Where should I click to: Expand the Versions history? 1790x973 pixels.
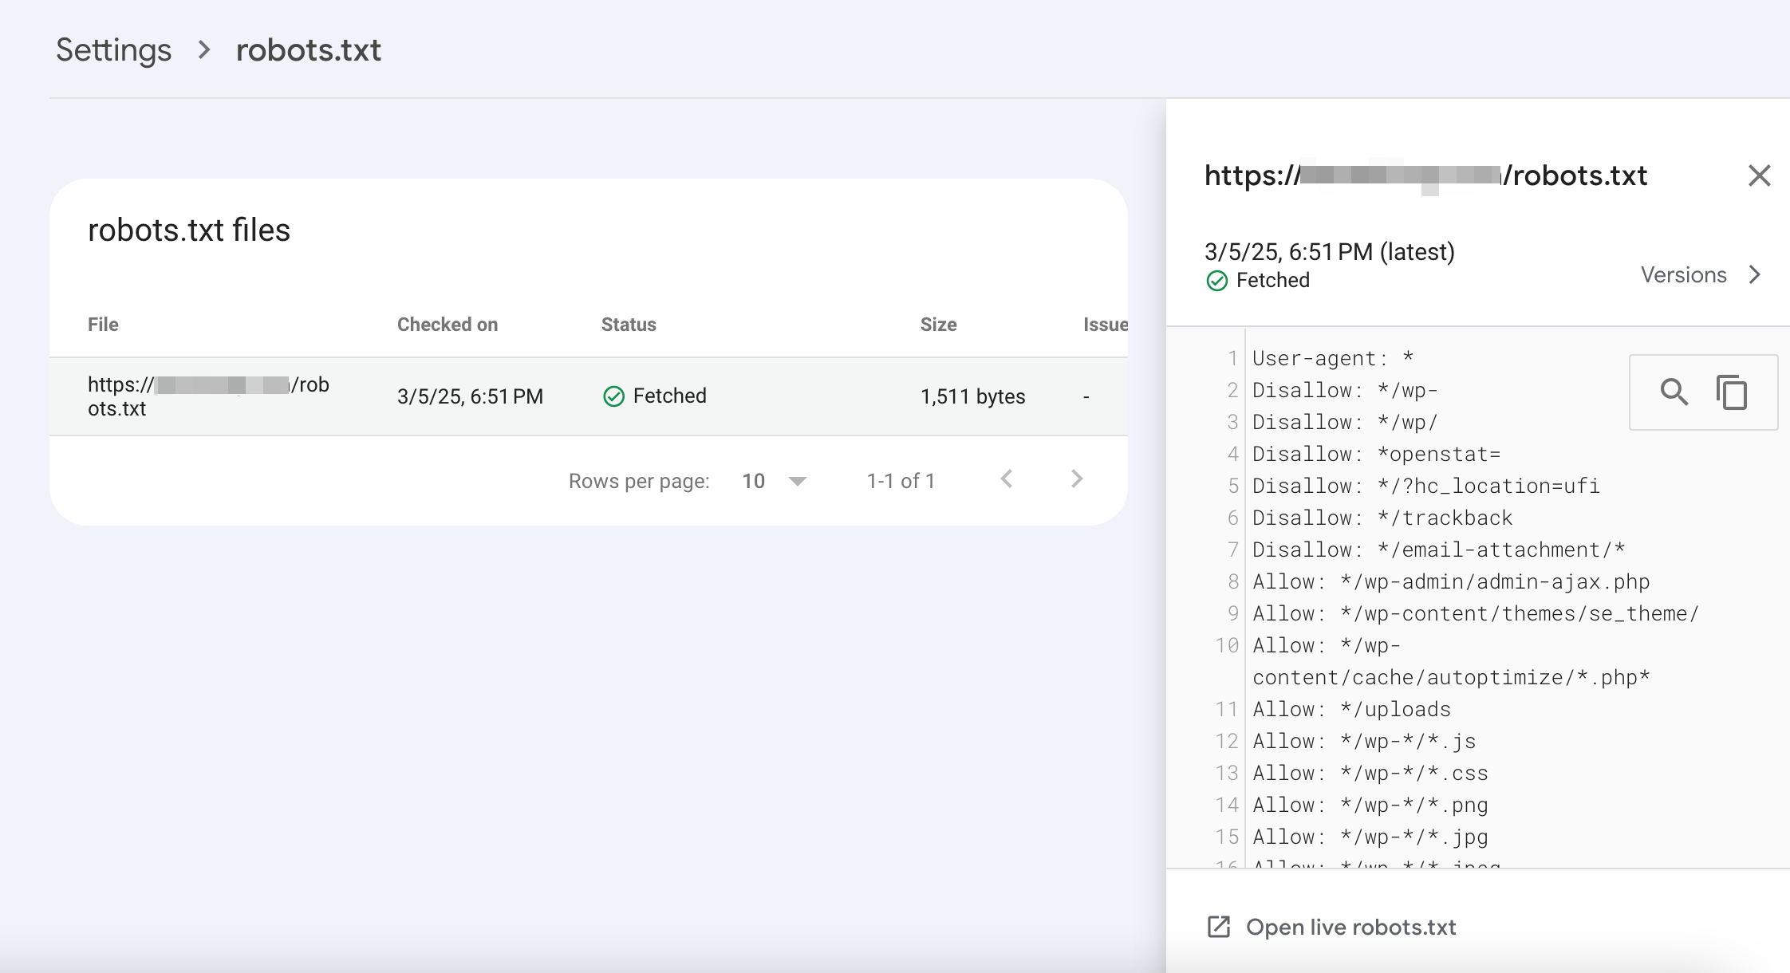pos(1682,274)
